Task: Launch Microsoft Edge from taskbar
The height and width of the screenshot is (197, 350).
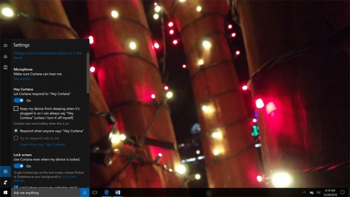Action: [106, 192]
